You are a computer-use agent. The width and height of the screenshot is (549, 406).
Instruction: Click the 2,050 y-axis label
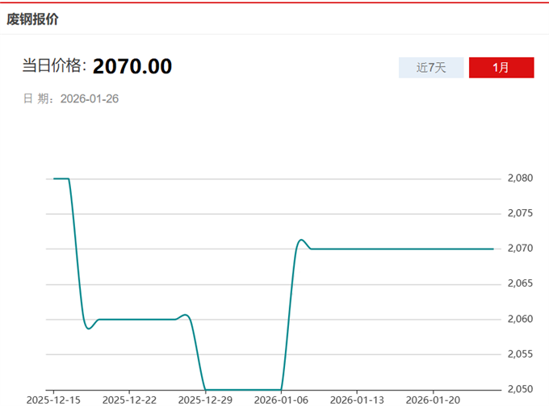[x=522, y=390]
